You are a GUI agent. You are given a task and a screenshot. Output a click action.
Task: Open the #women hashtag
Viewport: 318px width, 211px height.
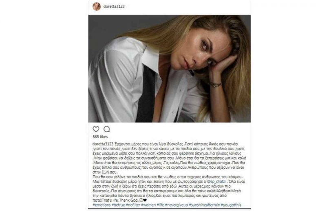pos(148,205)
